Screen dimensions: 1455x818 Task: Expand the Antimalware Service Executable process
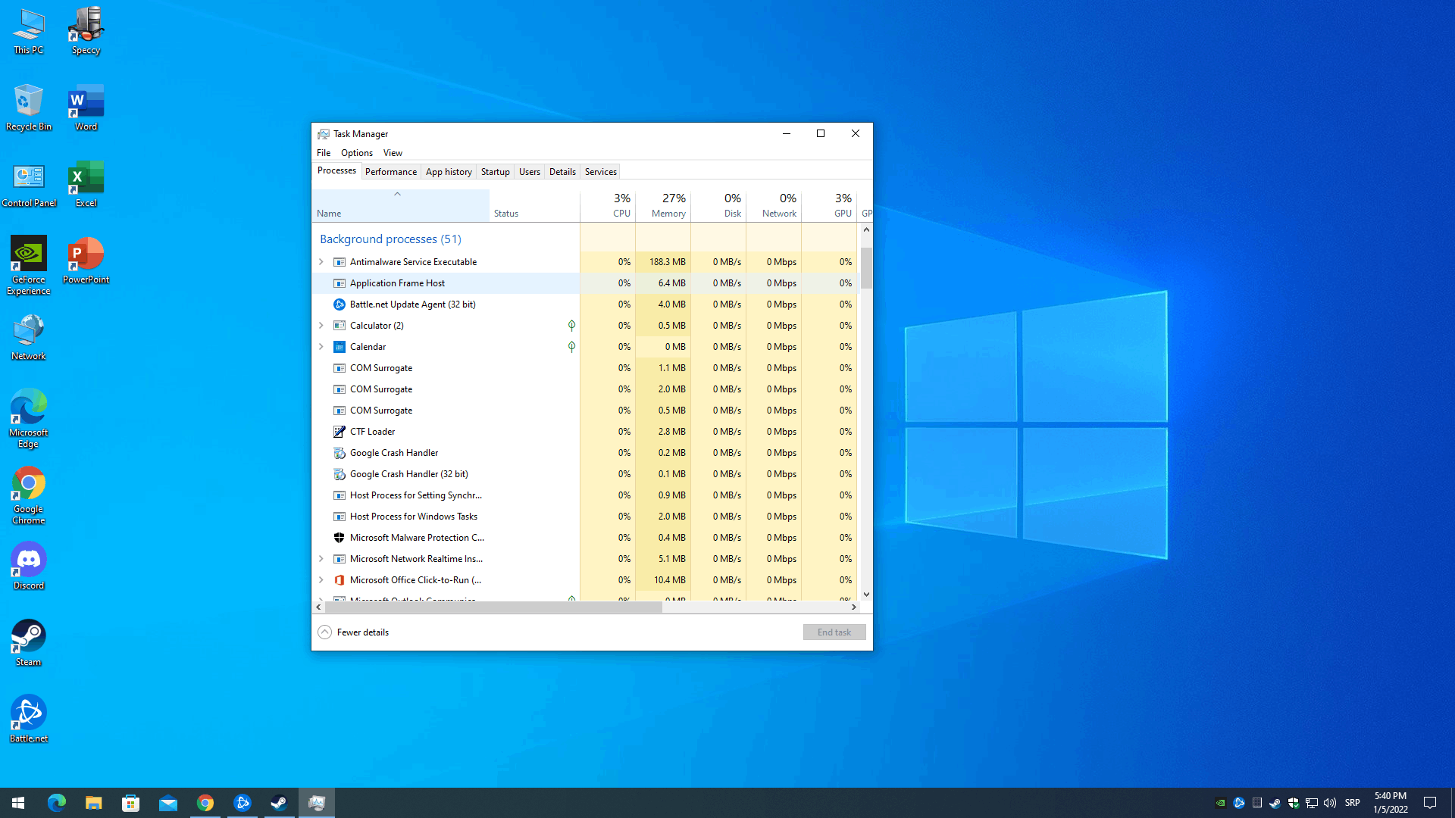(x=321, y=262)
